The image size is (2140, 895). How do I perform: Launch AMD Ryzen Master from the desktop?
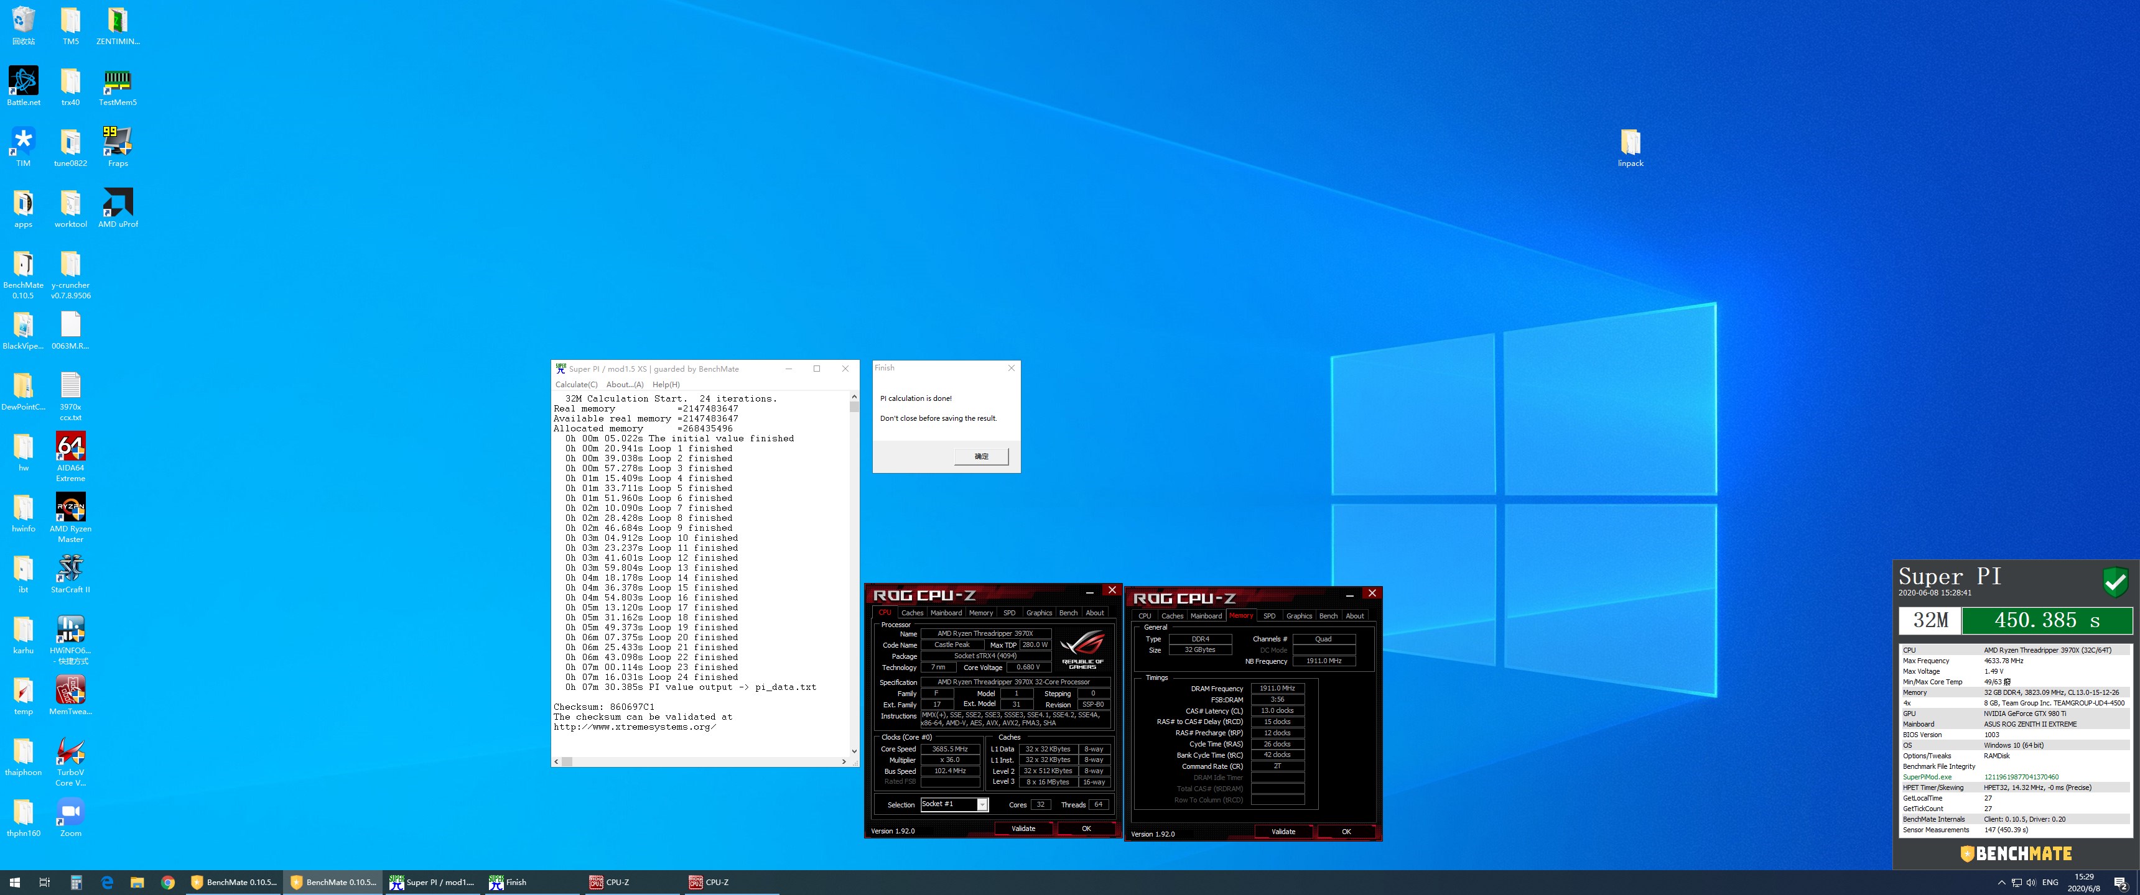click(x=71, y=518)
